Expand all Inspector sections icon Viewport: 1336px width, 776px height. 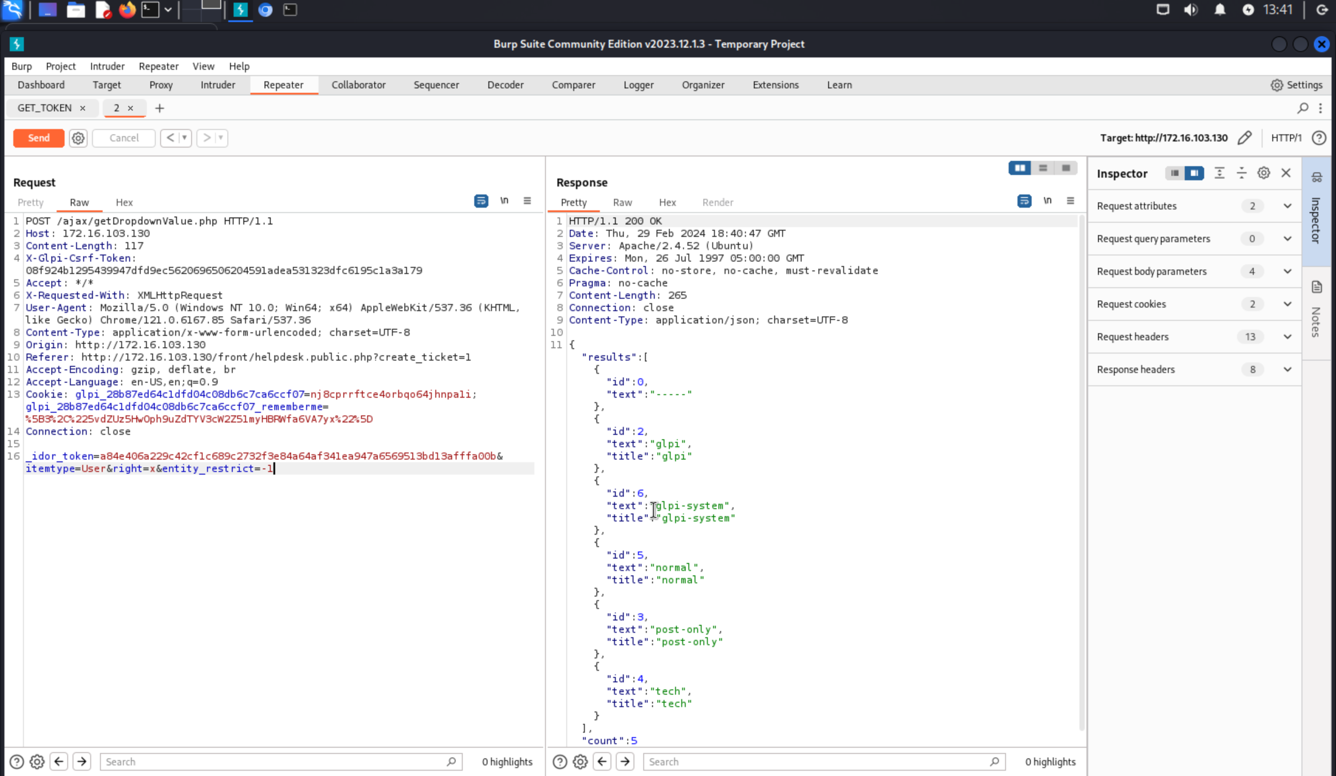point(1219,173)
